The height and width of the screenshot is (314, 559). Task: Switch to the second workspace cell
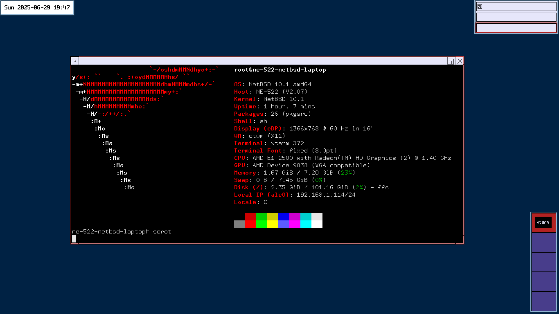543,242
